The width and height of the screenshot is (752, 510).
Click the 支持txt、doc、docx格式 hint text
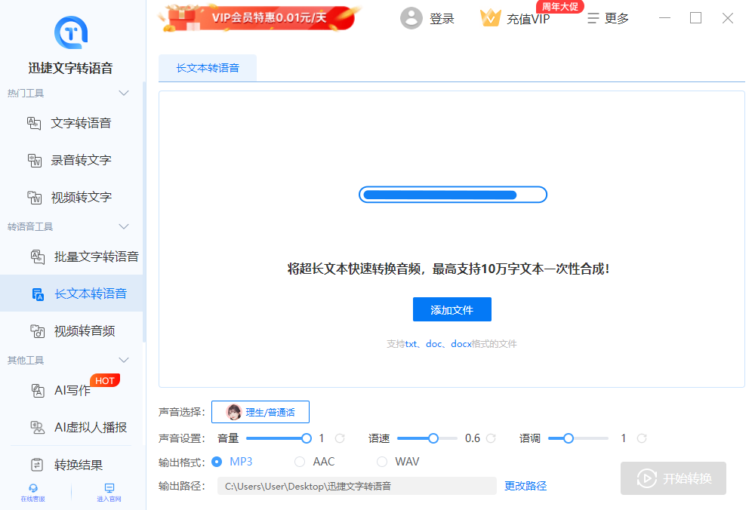tap(452, 344)
